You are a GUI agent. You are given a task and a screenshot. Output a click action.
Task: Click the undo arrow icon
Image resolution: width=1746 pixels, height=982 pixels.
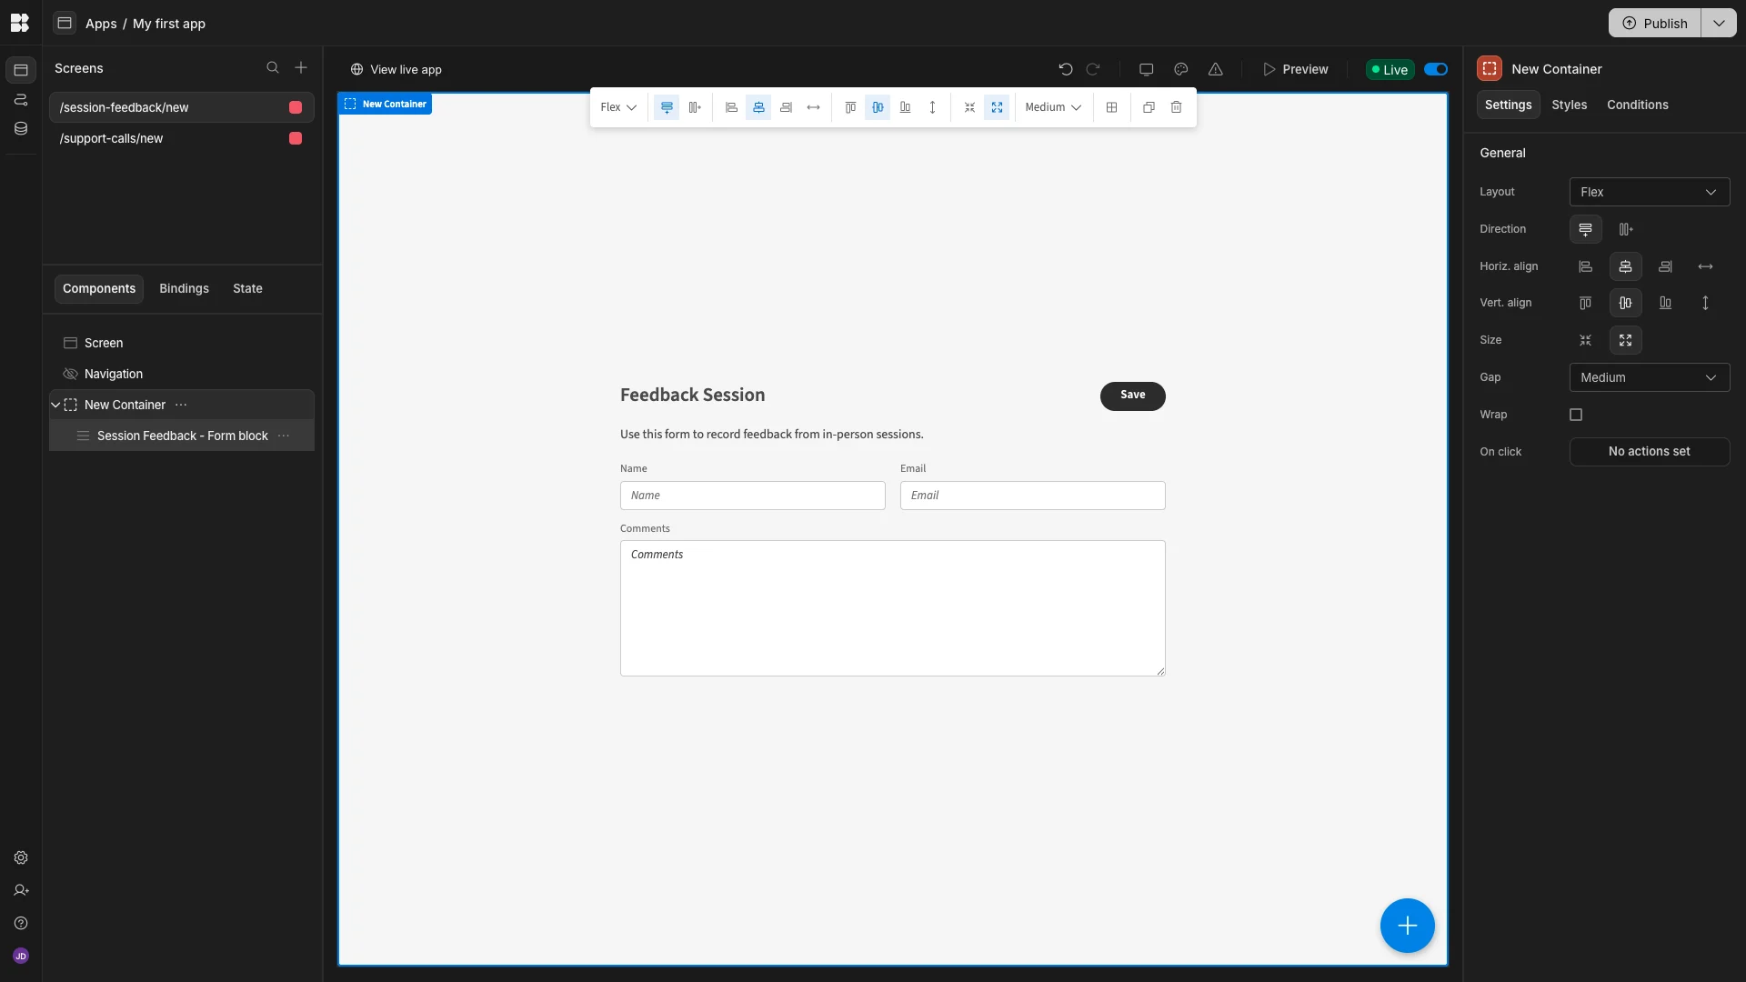point(1066,69)
